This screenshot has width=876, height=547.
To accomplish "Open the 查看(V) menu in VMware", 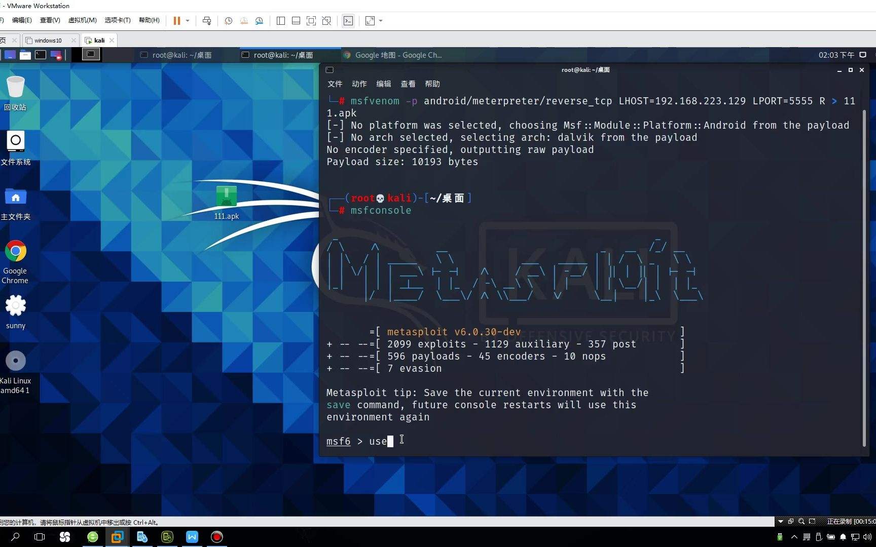I will pyautogui.click(x=50, y=20).
